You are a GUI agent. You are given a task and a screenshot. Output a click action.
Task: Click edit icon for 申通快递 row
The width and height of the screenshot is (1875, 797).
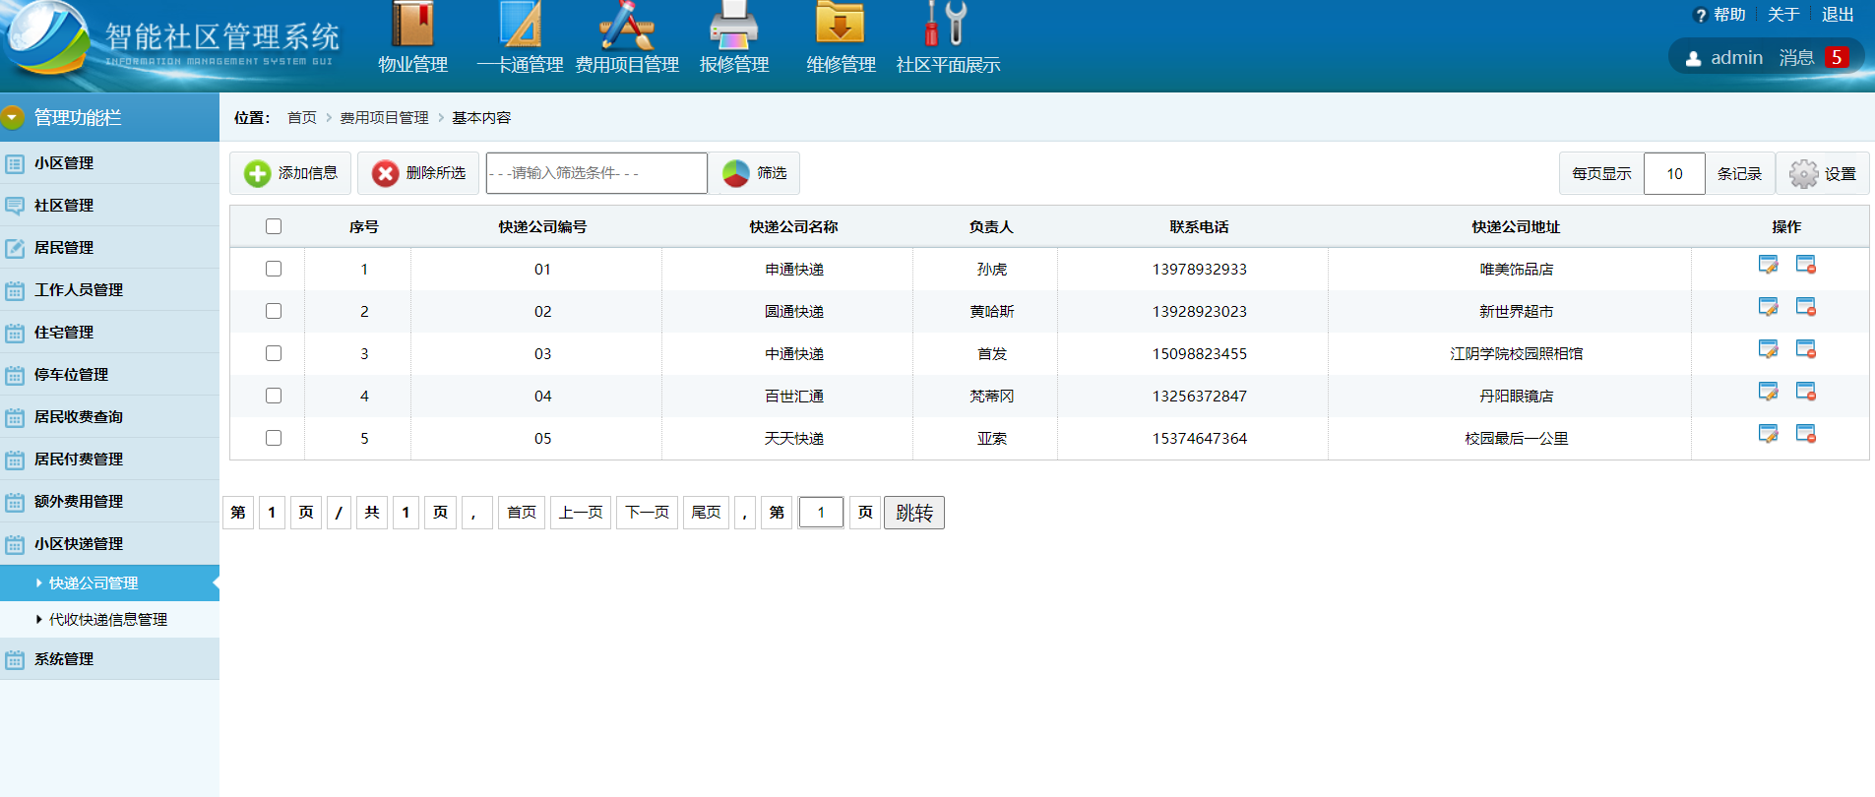point(1768,266)
